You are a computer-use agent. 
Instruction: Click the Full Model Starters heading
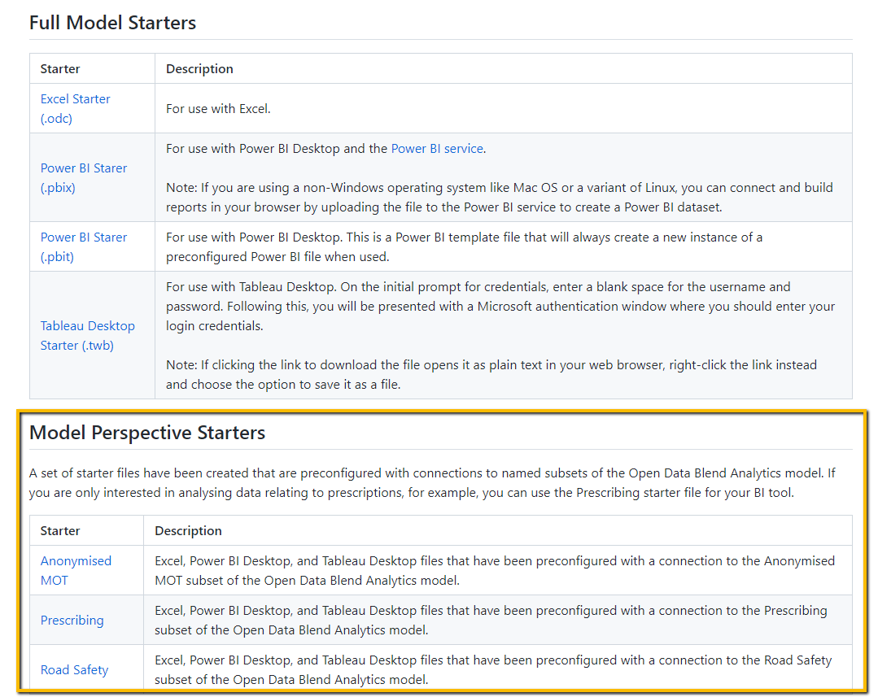(112, 23)
